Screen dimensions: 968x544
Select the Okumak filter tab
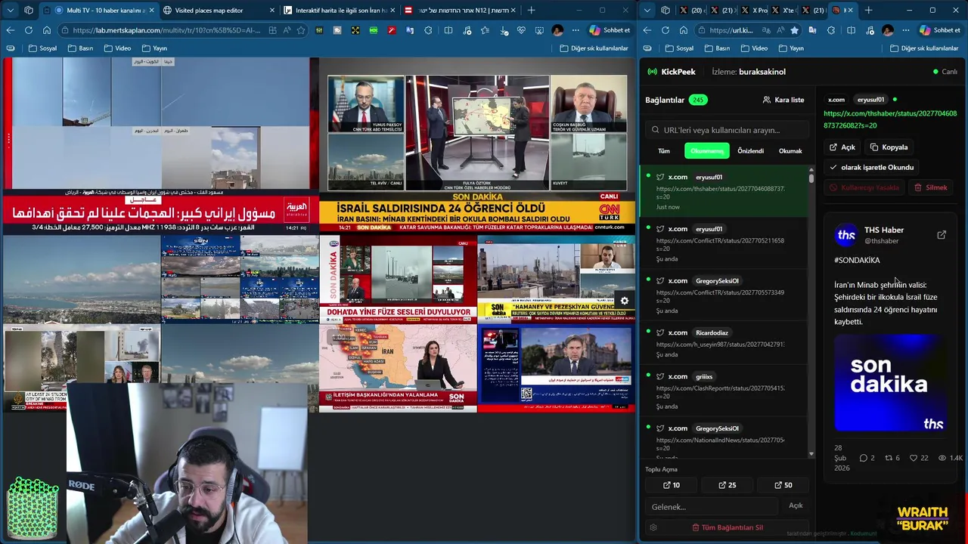790,151
